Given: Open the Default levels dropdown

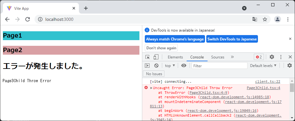Looking at the screenshot, I should 263,65.
